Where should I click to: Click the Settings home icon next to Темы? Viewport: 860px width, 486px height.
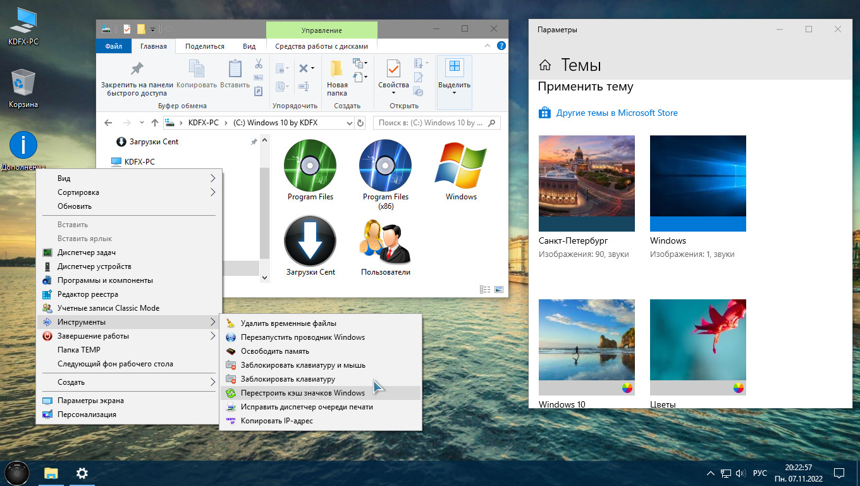[544, 65]
